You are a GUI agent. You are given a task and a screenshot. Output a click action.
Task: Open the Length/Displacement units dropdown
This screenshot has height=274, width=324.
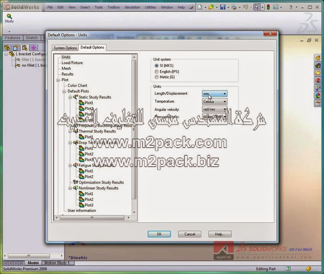tap(215, 94)
